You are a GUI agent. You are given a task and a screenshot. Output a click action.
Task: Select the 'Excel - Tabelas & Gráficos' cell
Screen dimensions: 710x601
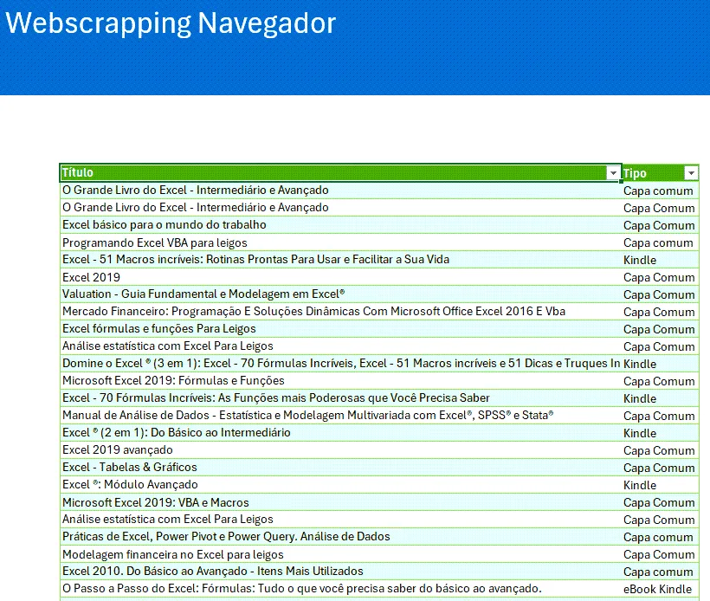tap(340, 467)
